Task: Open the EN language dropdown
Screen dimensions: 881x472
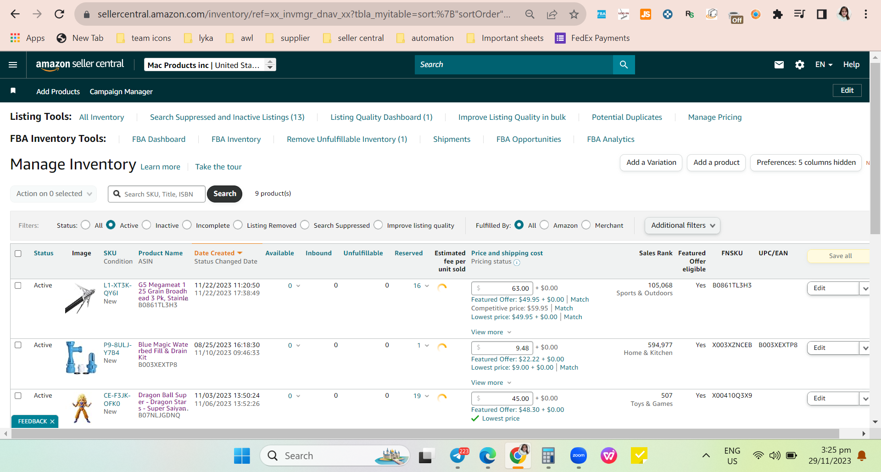Action: pyautogui.click(x=824, y=65)
